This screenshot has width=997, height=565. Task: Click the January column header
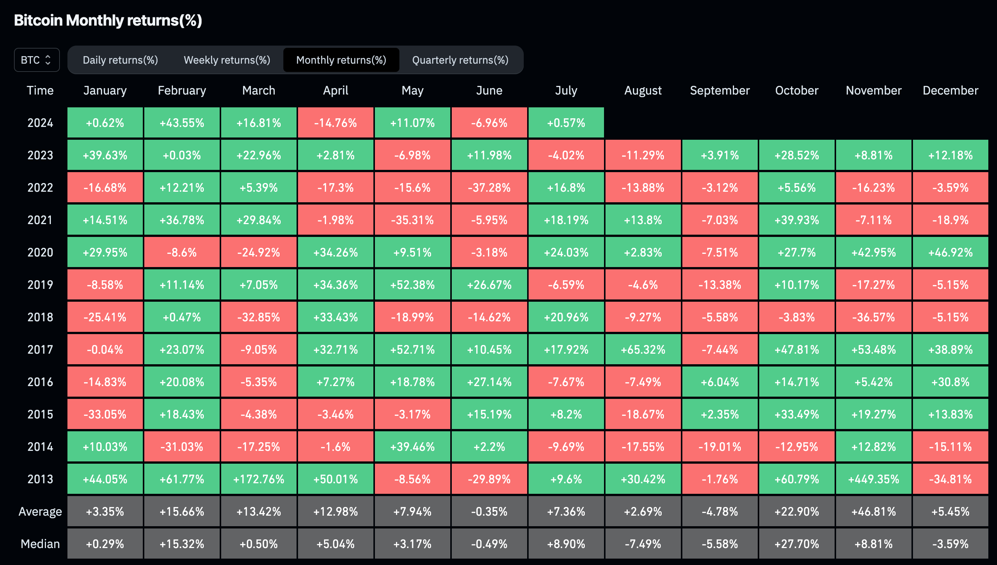tap(105, 90)
